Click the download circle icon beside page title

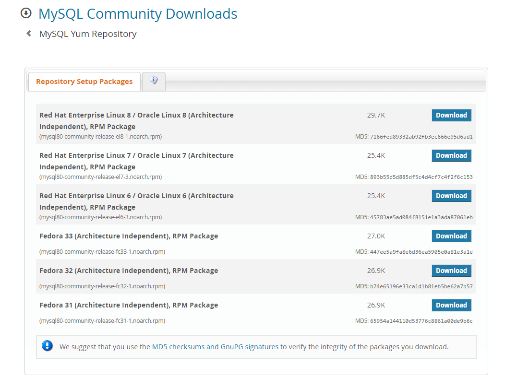click(x=26, y=13)
